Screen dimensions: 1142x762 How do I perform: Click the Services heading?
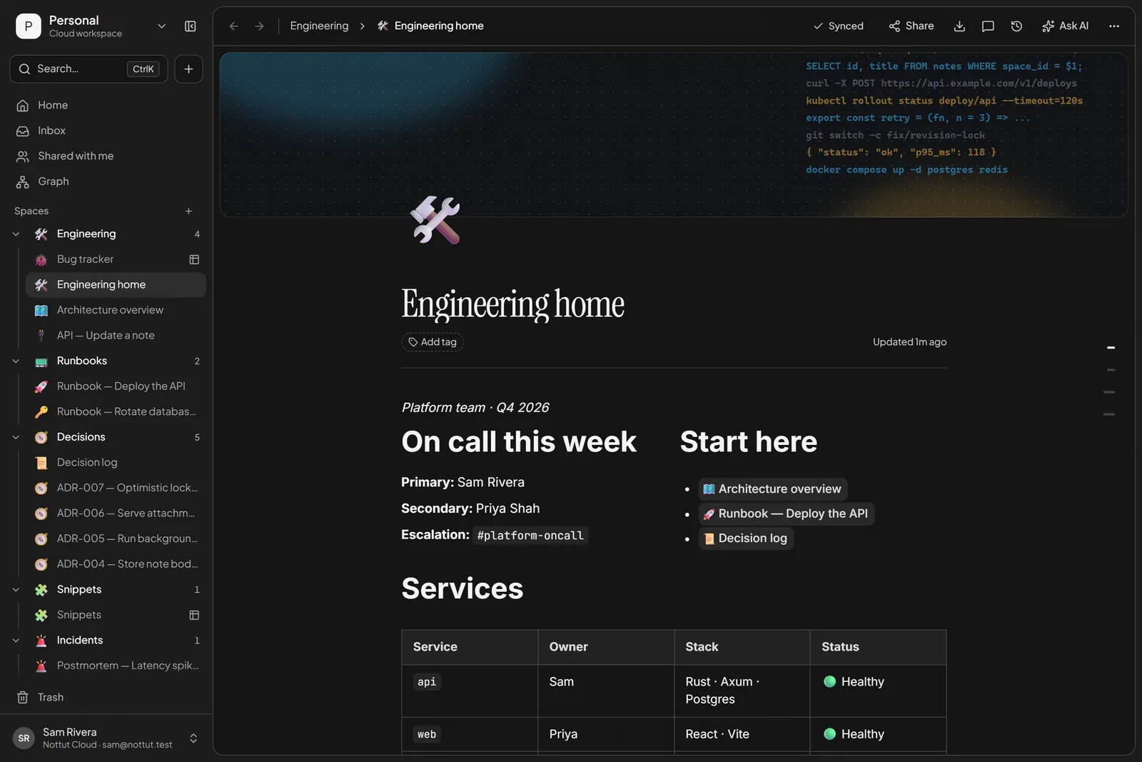tap(463, 588)
